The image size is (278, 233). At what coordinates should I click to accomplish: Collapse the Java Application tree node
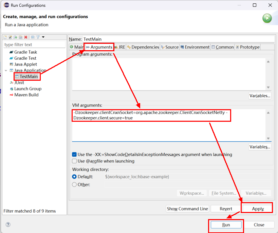6,71
